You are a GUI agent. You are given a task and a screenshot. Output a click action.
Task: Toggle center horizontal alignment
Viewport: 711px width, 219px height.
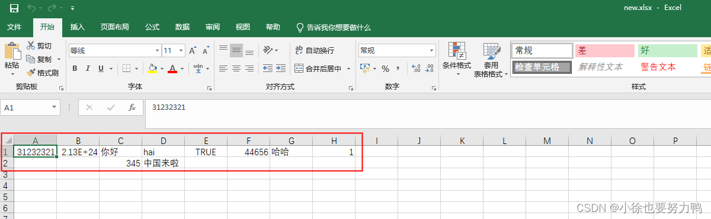point(236,68)
